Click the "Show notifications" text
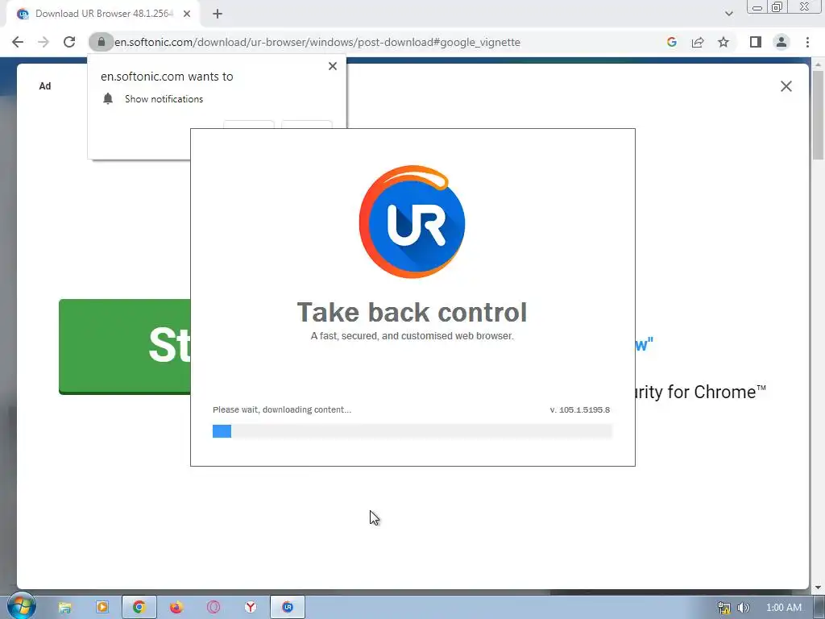Screen dimensions: 825x619 [164, 99]
